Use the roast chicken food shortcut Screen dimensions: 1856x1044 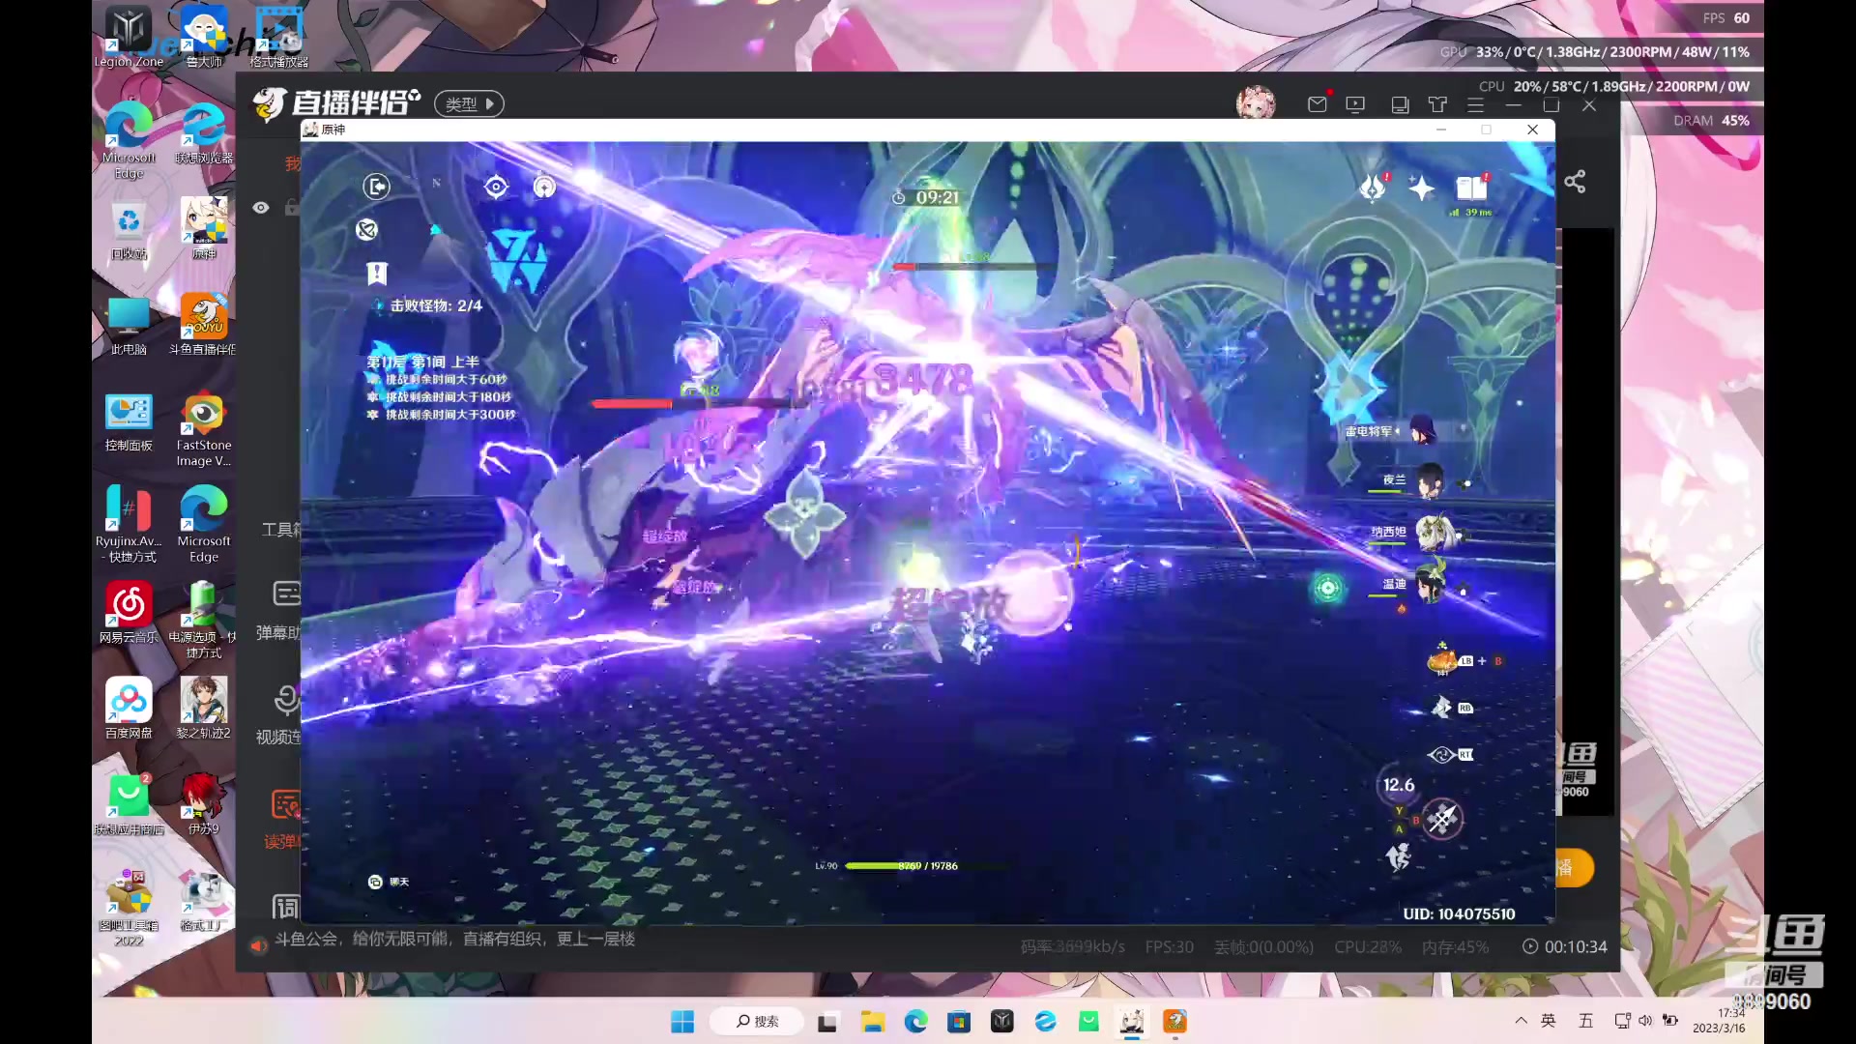tap(1442, 660)
